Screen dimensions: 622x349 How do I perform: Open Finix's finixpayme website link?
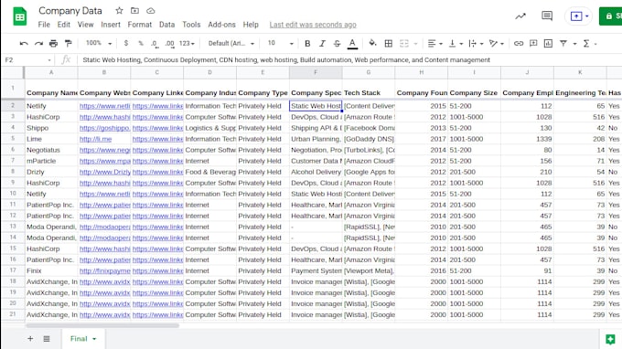coord(104,271)
